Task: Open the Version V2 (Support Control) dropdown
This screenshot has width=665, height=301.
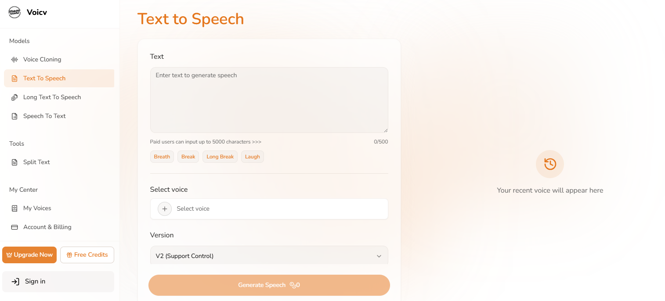Action: (269, 255)
